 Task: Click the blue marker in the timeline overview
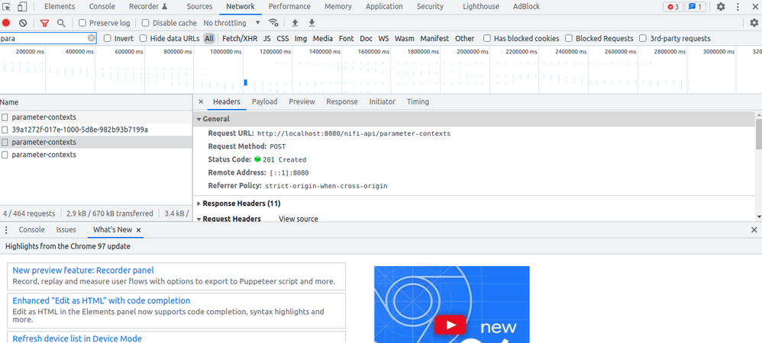245,82
